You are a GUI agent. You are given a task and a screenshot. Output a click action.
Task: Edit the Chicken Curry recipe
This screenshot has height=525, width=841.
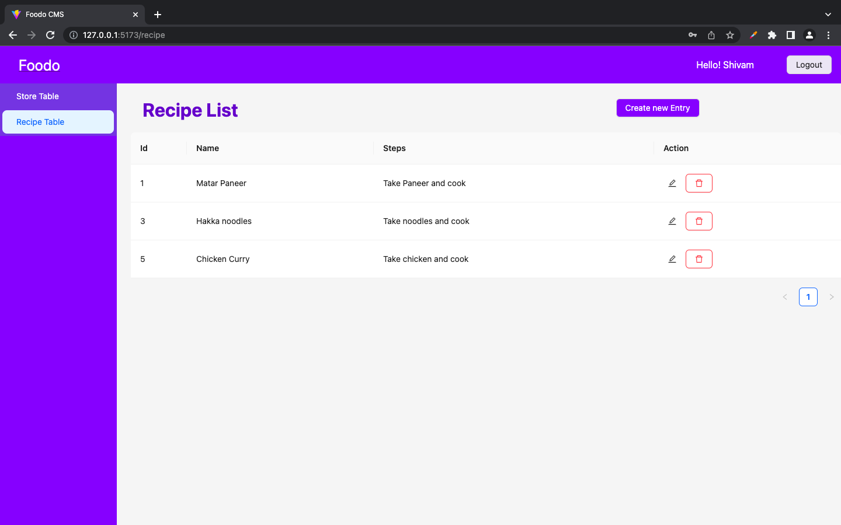tap(672, 259)
